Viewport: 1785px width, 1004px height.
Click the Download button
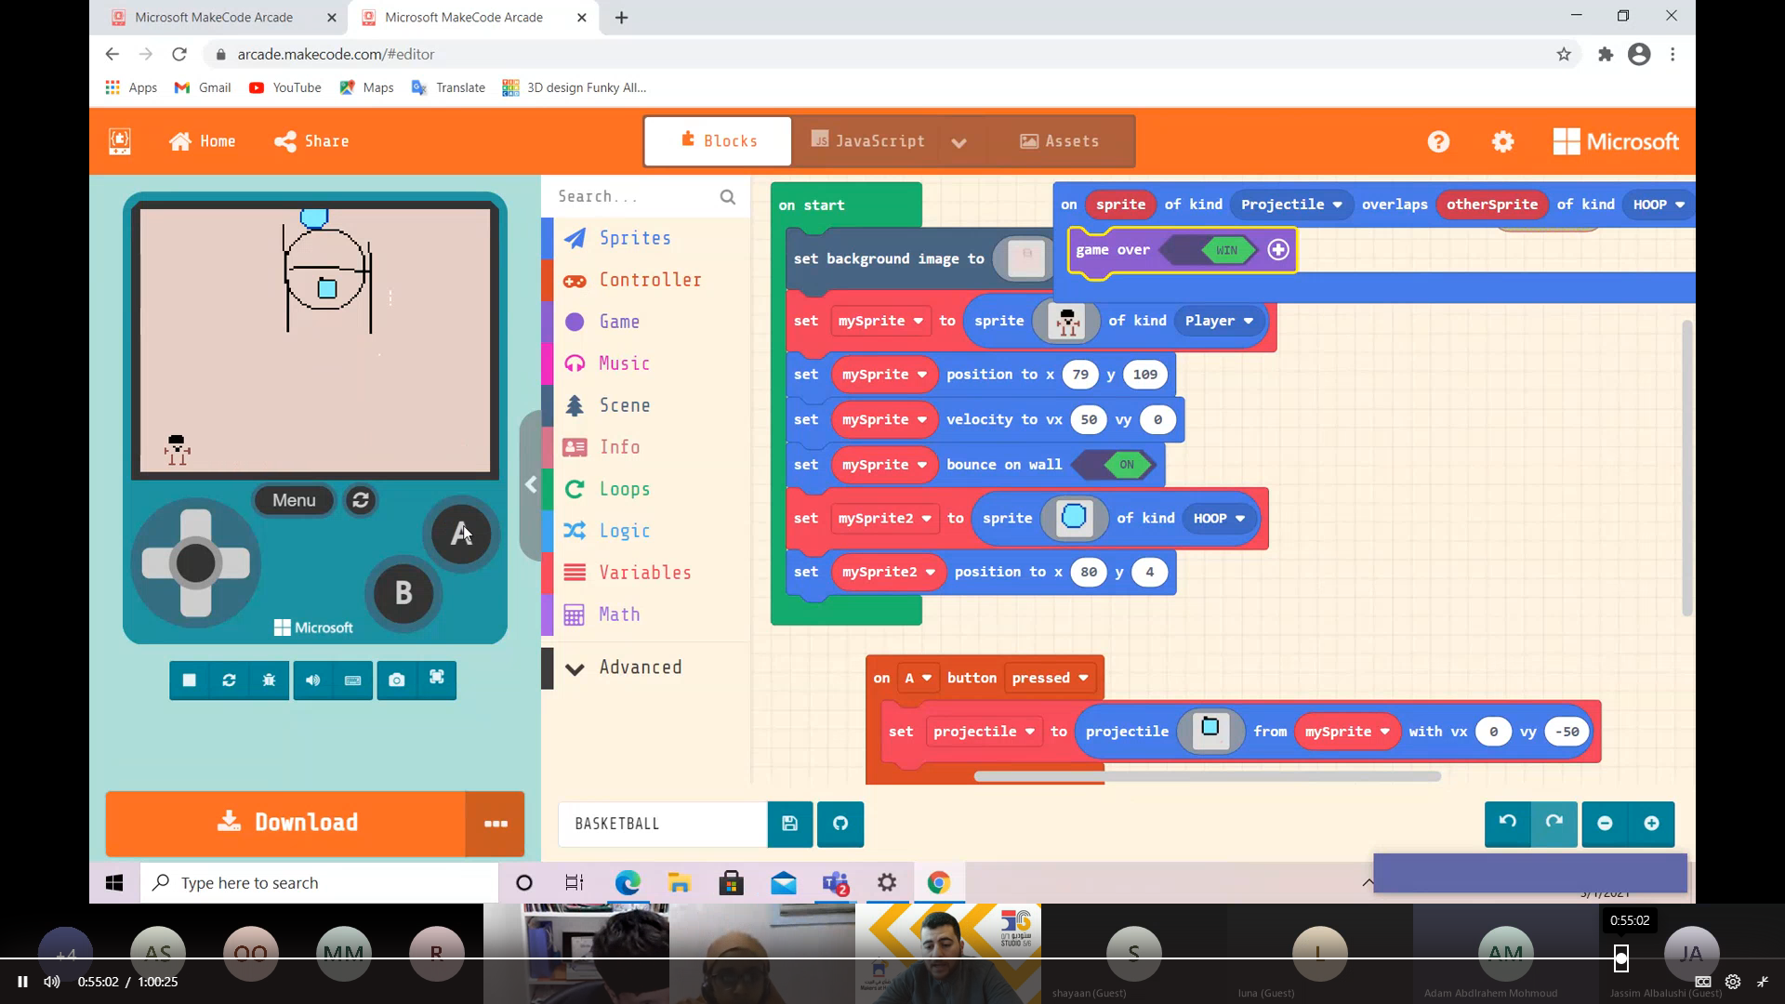coord(286,824)
